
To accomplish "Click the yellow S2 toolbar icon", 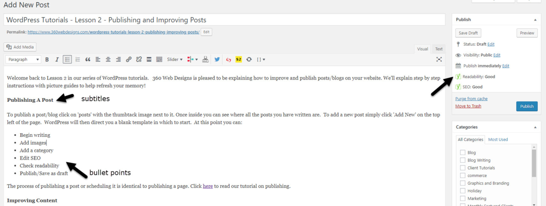I will point(238,59).
